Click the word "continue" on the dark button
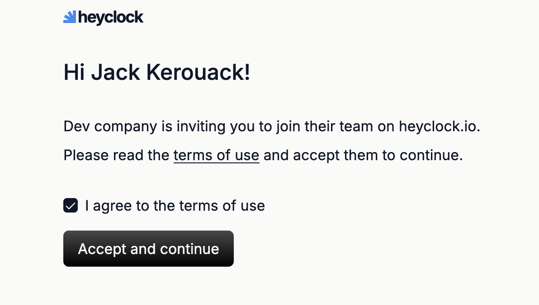The image size is (539, 305). (x=189, y=249)
